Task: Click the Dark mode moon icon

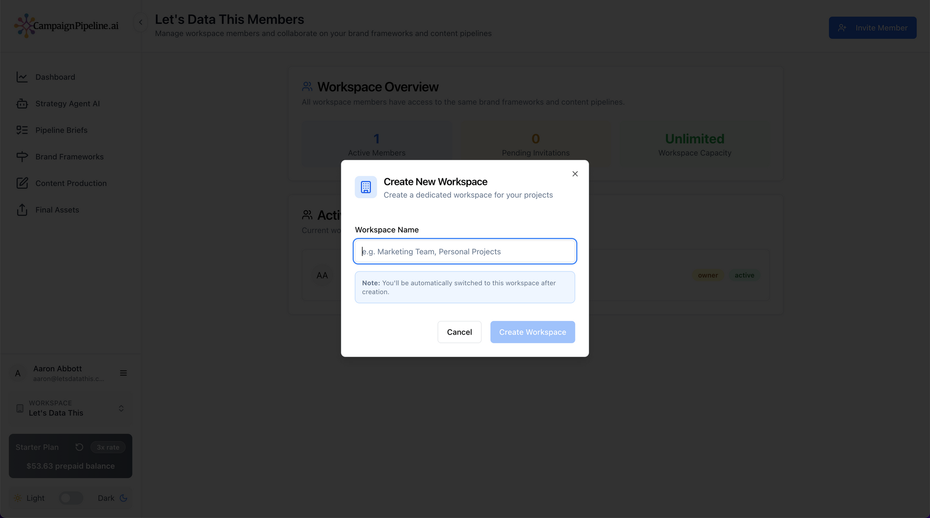Action: point(124,498)
